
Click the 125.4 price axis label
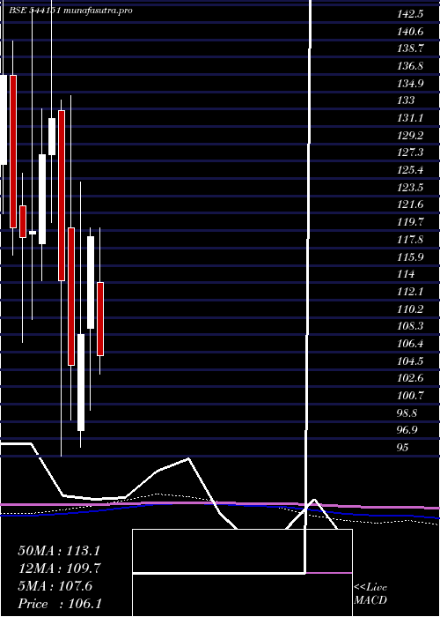coord(410,170)
